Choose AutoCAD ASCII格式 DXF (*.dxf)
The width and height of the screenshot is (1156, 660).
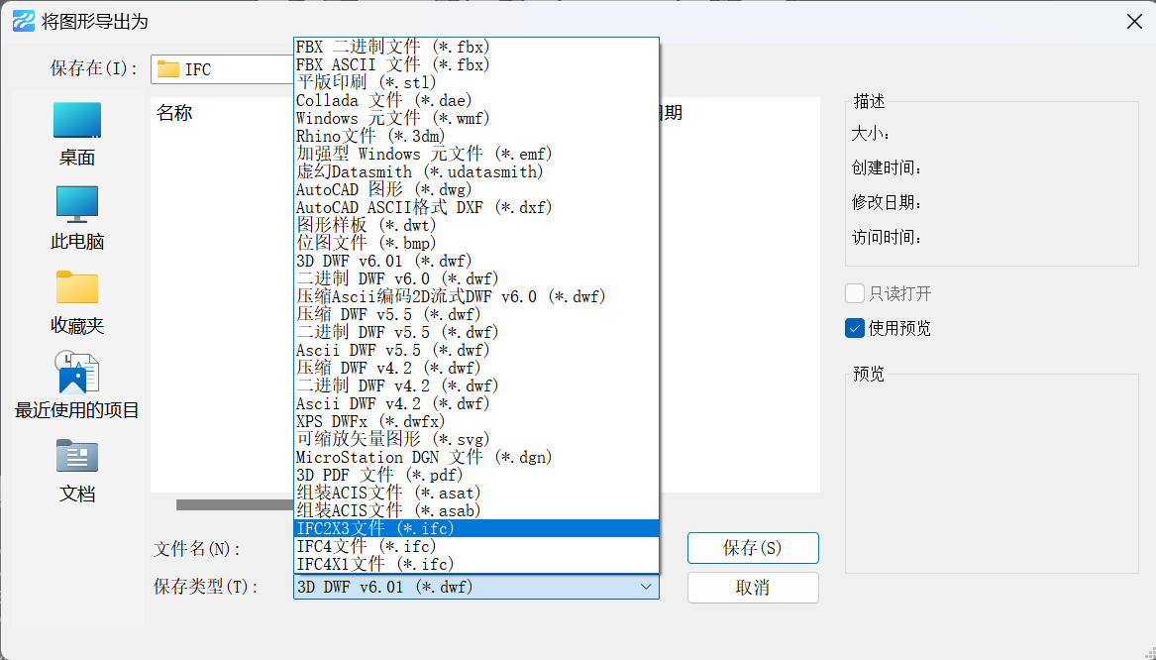476,207
